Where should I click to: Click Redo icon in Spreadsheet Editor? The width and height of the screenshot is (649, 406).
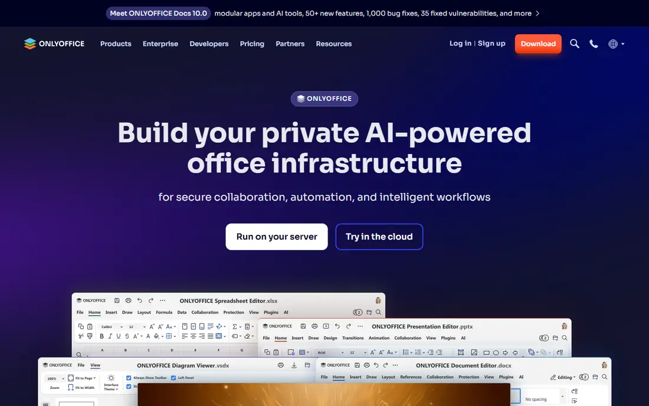click(x=150, y=300)
